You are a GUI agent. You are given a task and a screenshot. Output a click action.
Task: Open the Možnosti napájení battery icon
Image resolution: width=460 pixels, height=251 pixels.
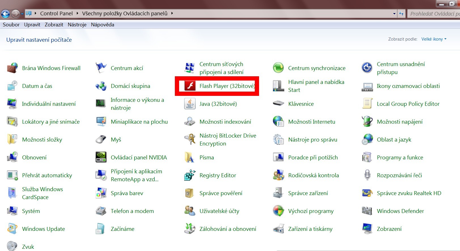click(367, 122)
